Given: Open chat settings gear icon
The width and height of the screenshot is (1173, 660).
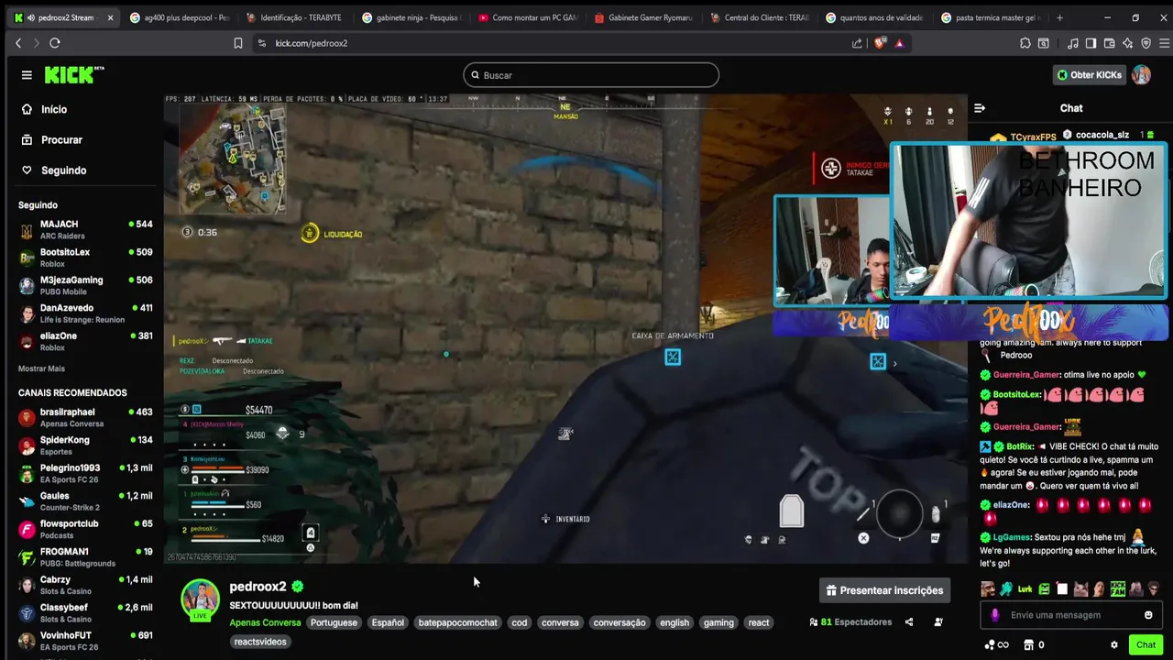Looking at the screenshot, I should (1114, 645).
